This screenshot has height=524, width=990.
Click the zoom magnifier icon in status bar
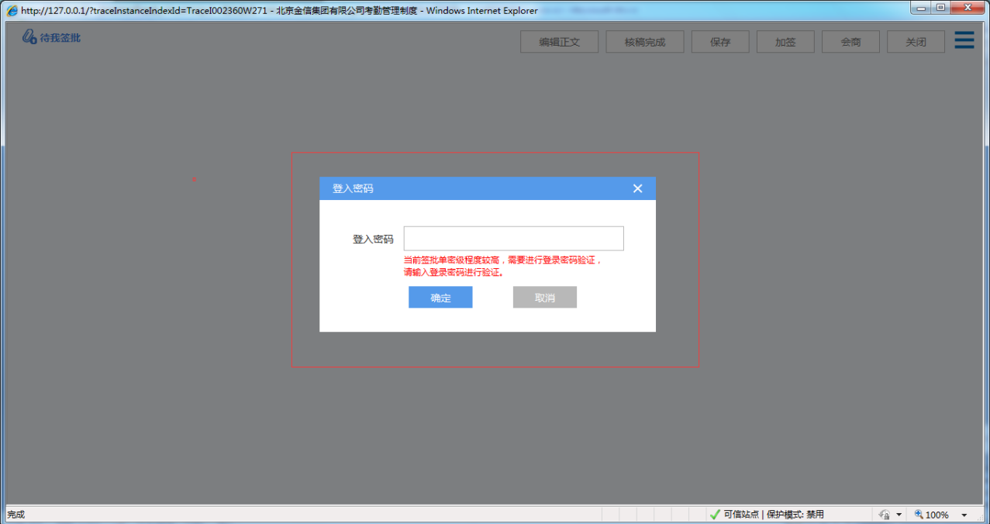[x=917, y=514]
